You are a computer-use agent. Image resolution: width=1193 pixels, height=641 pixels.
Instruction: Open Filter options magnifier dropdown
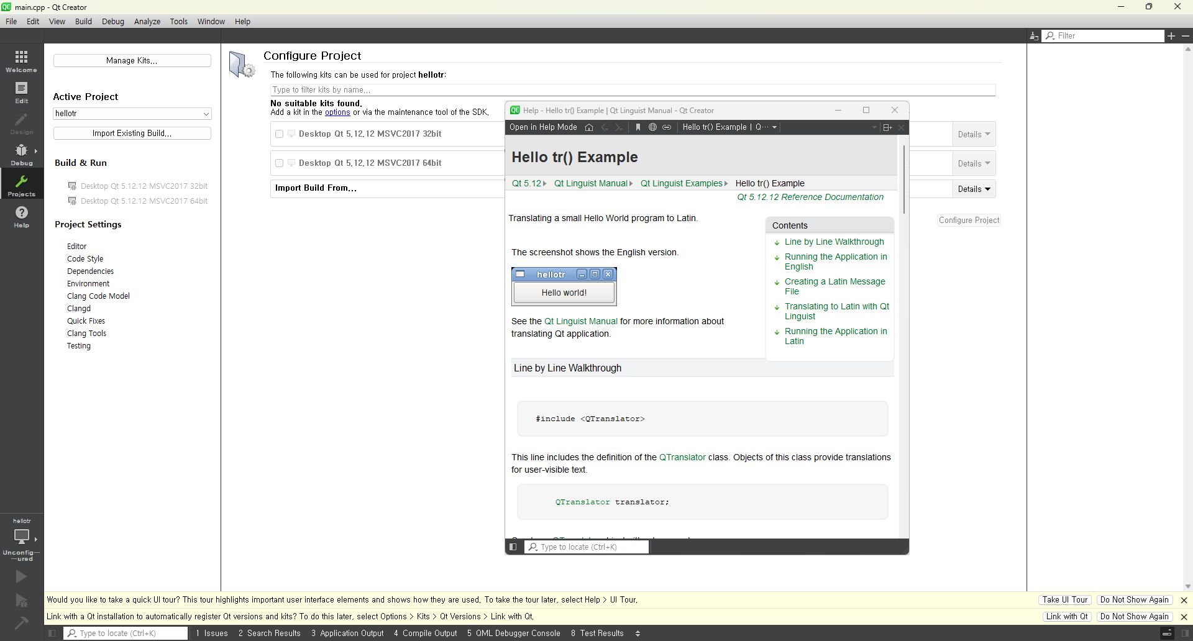coord(1050,36)
